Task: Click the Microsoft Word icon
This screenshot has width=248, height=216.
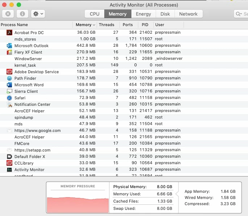Action: 9,85
